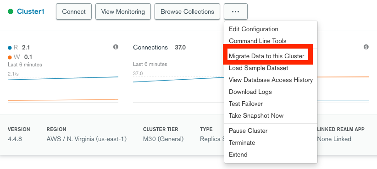The image size is (377, 169).
Task: Click the Connections chart title
Action: (150, 48)
